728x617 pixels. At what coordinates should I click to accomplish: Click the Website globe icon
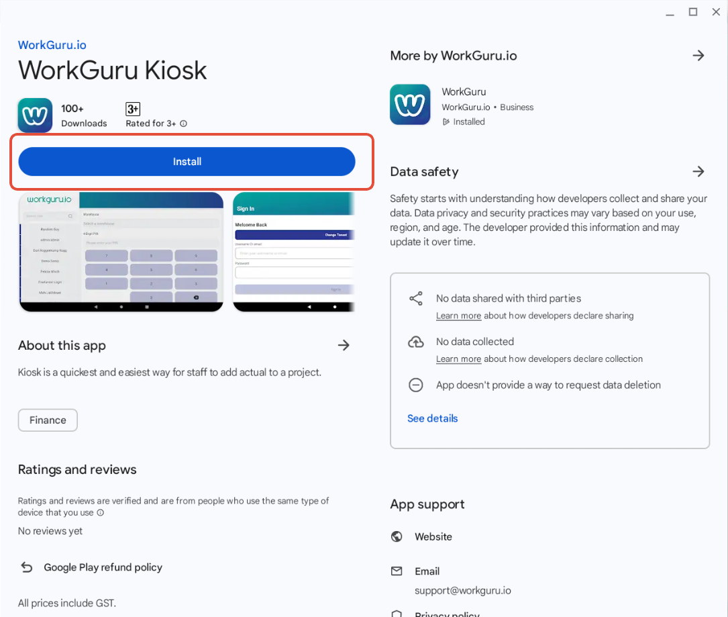coord(397,536)
